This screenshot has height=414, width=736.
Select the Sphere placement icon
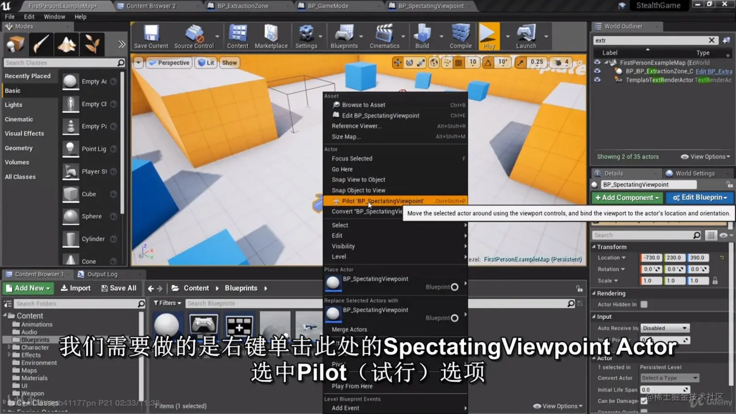(71, 216)
